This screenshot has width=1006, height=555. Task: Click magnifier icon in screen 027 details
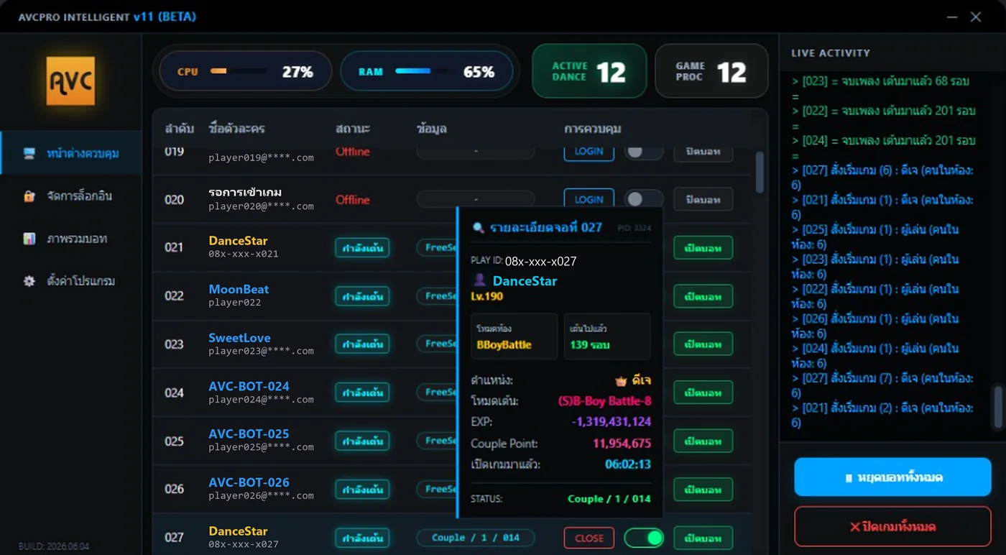coord(478,228)
